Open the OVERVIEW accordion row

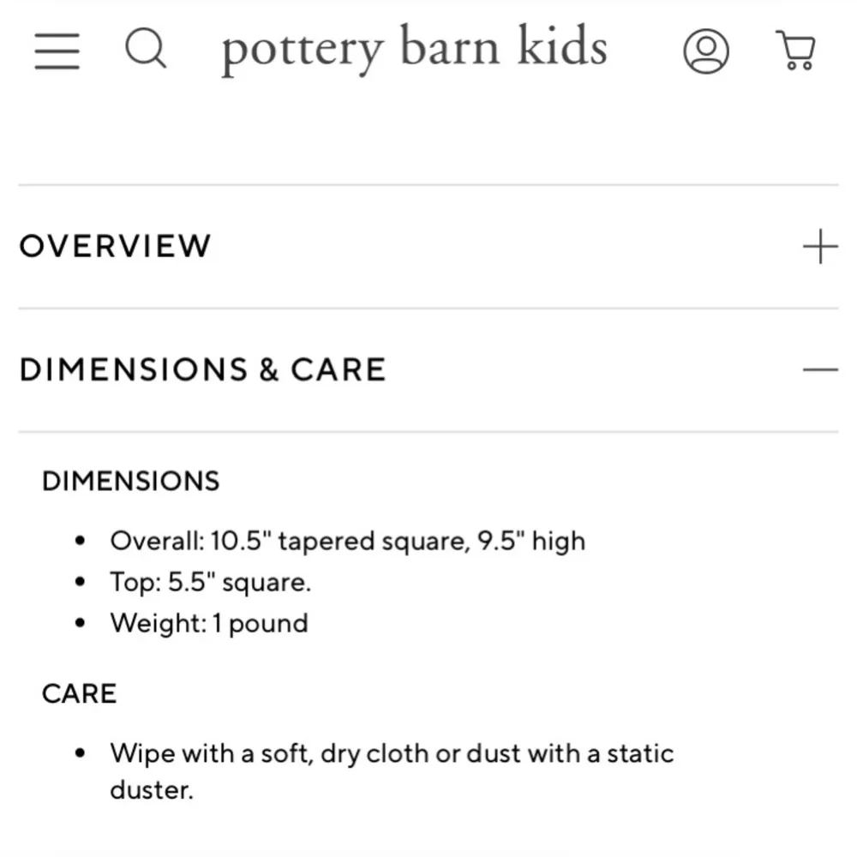[428, 246]
